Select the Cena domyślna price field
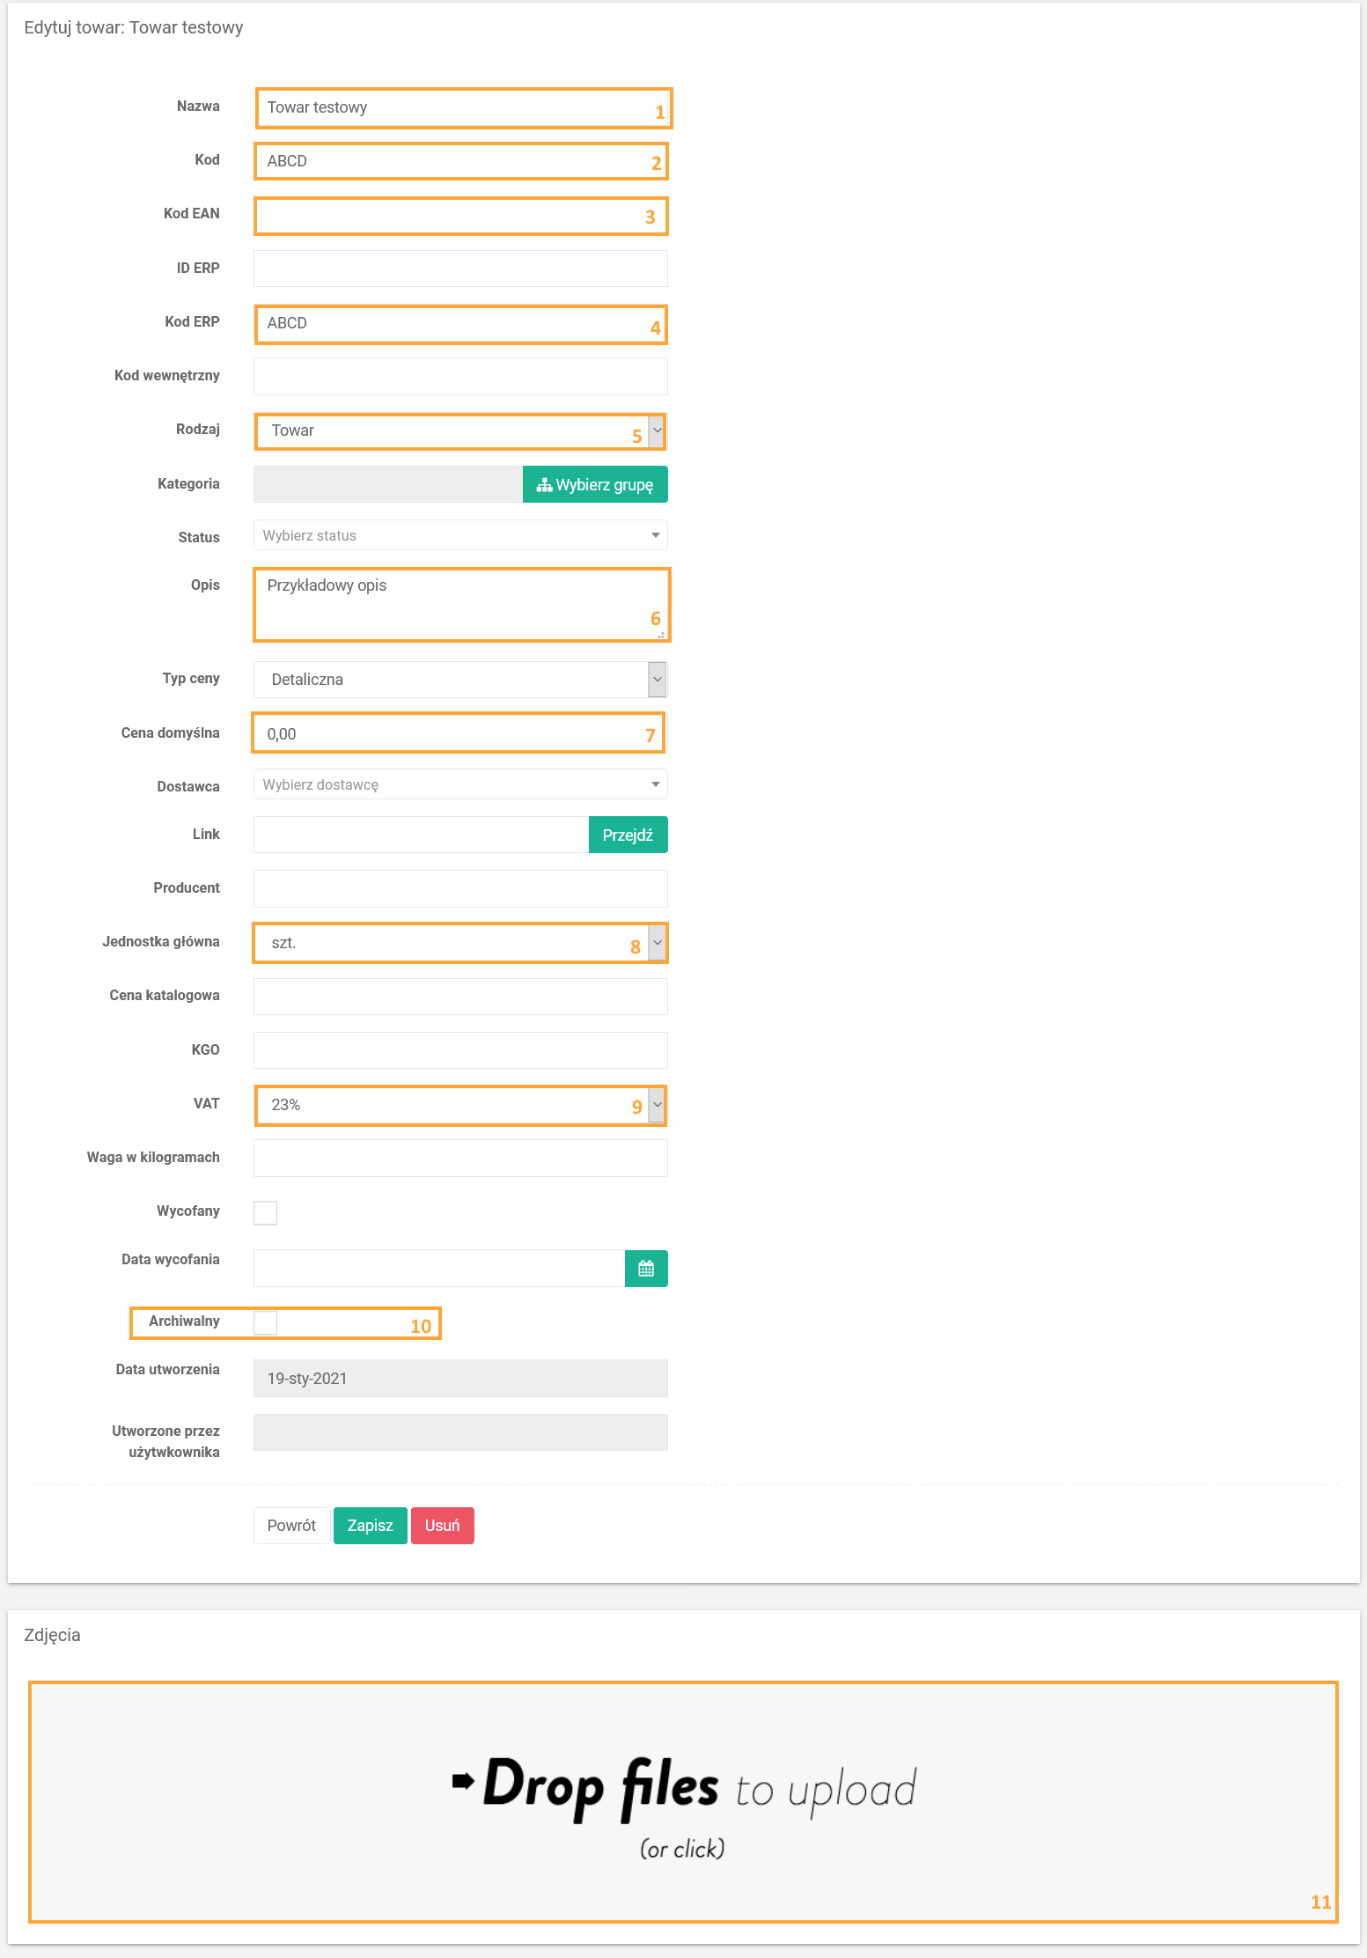Viewport: 1367px width, 1958px height. 458,733
